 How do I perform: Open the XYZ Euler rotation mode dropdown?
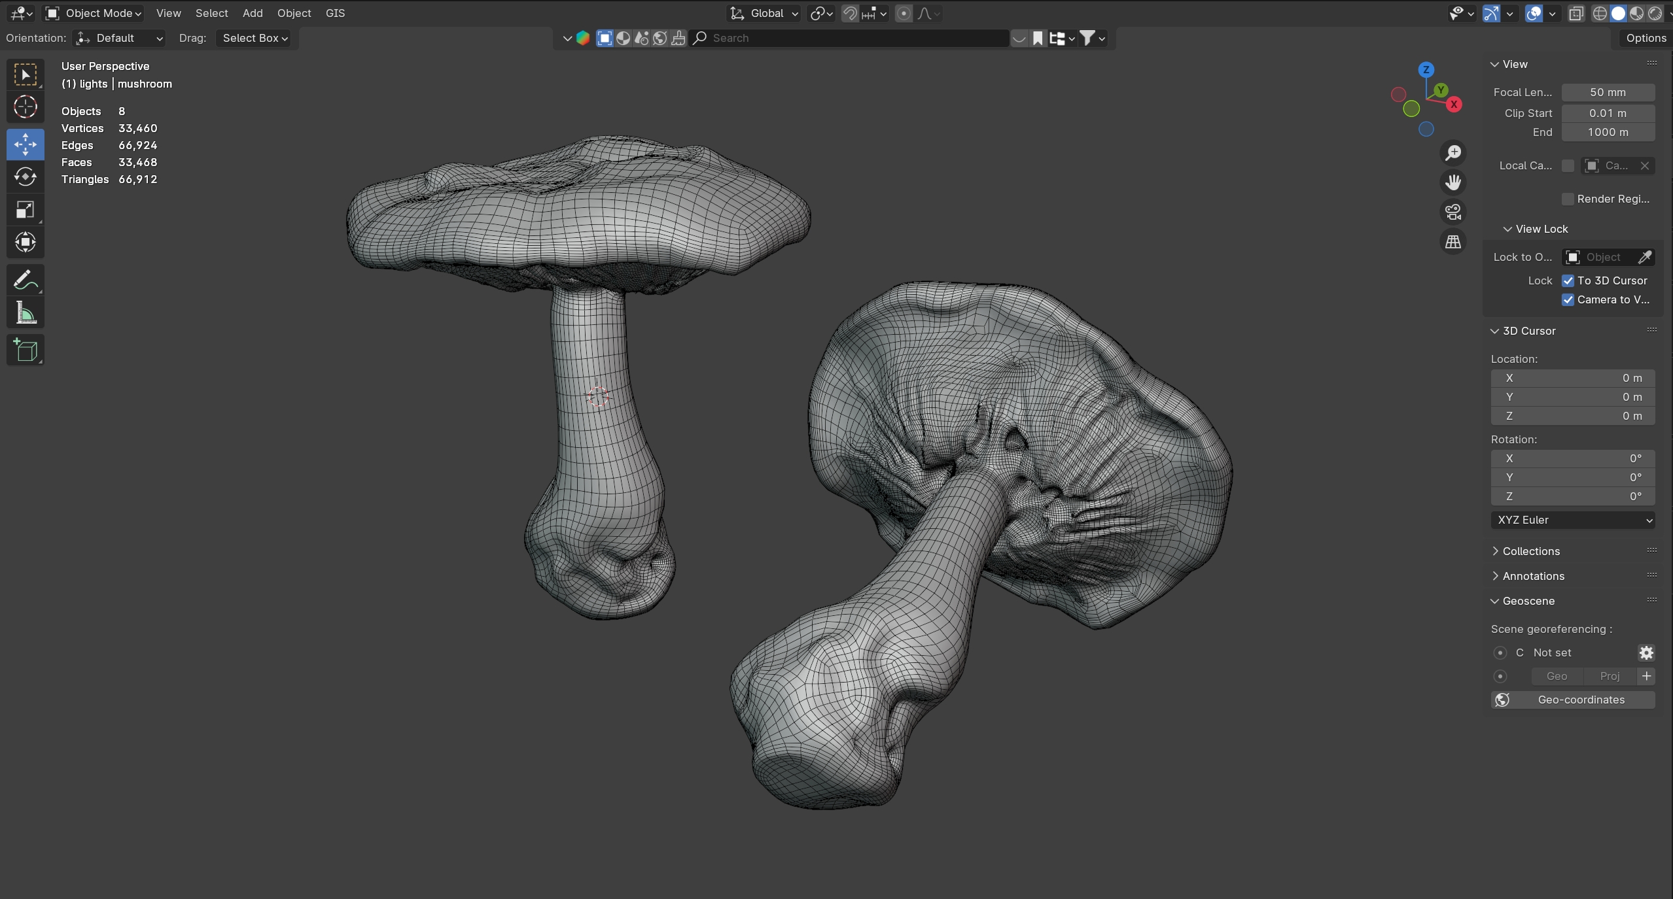coord(1572,520)
